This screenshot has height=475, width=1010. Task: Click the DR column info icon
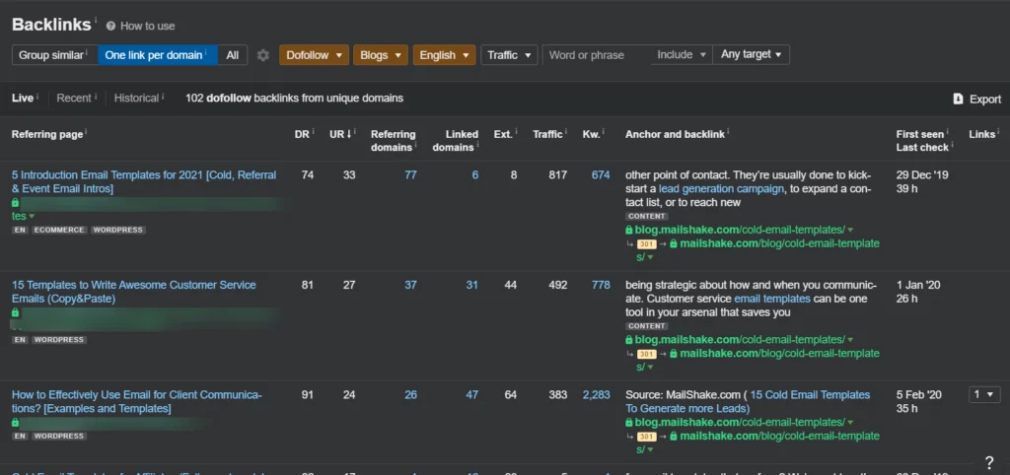click(313, 132)
